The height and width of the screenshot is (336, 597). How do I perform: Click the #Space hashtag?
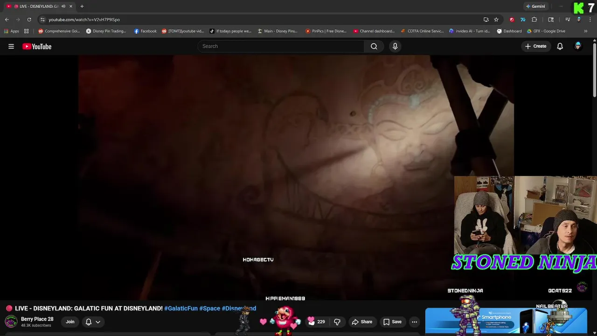209,308
